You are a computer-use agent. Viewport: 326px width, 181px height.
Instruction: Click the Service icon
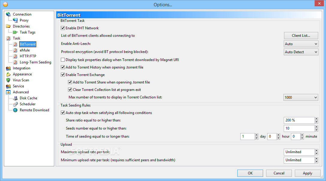pos(8,86)
